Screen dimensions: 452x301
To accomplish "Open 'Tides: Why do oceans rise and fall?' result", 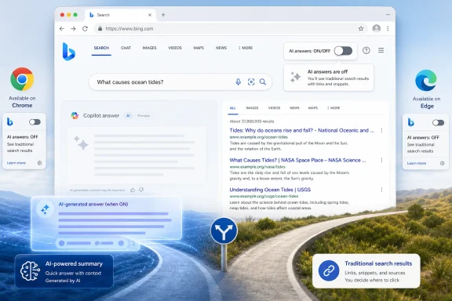I will (301, 130).
